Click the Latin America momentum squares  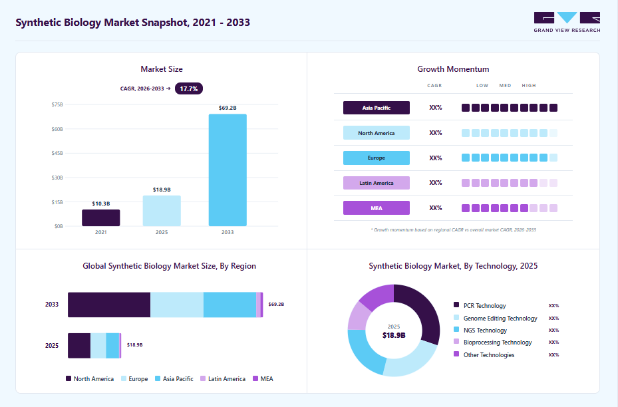pyautogui.click(x=510, y=183)
